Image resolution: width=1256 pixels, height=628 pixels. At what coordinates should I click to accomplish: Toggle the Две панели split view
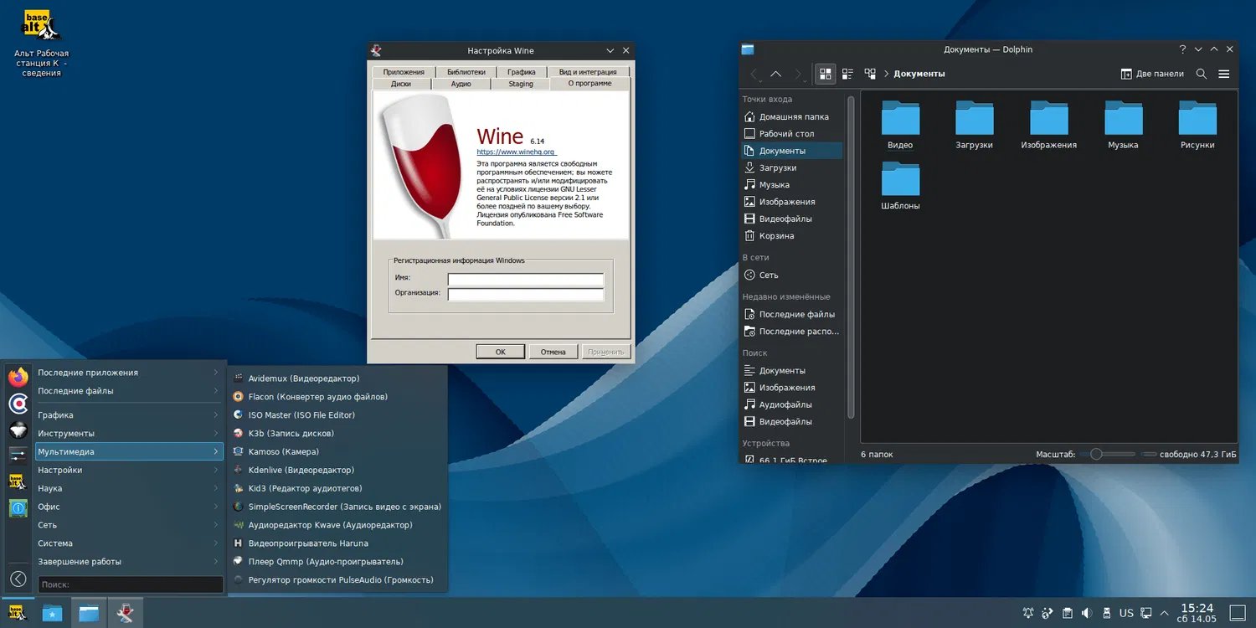pyautogui.click(x=1152, y=74)
